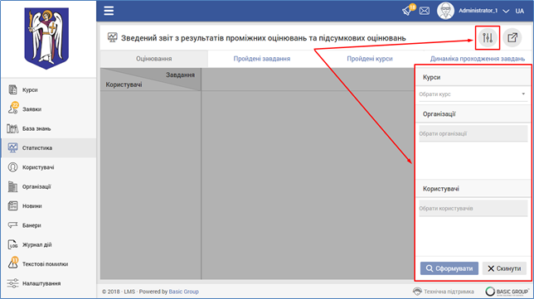Click the export report icon
This screenshot has width=534, height=299.
click(x=512, y=38)
